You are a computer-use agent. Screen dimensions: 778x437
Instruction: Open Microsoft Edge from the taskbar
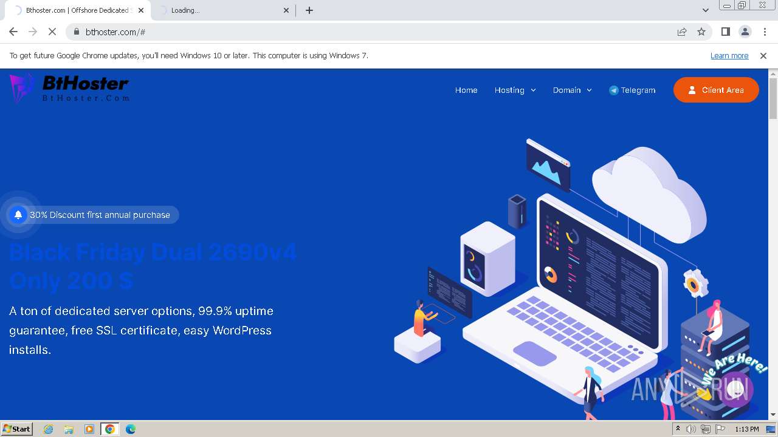(x=131, y=429)
